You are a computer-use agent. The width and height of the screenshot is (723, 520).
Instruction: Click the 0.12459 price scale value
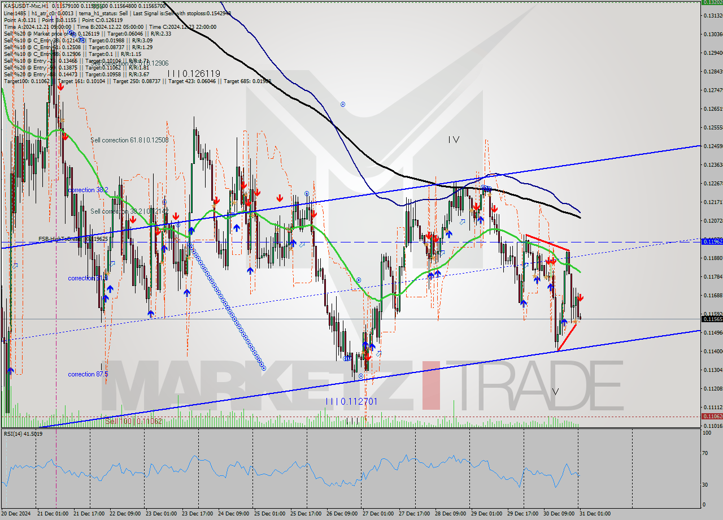tap(713, 146)
